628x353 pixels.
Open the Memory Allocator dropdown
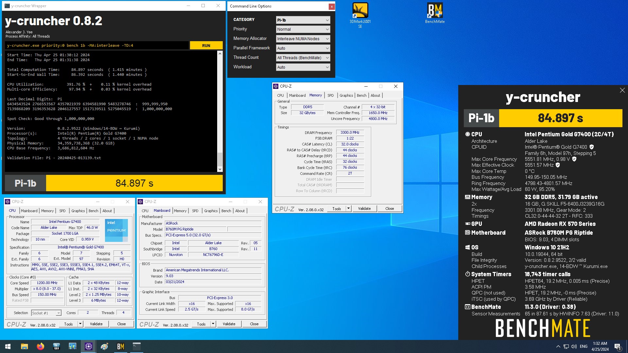303,39
